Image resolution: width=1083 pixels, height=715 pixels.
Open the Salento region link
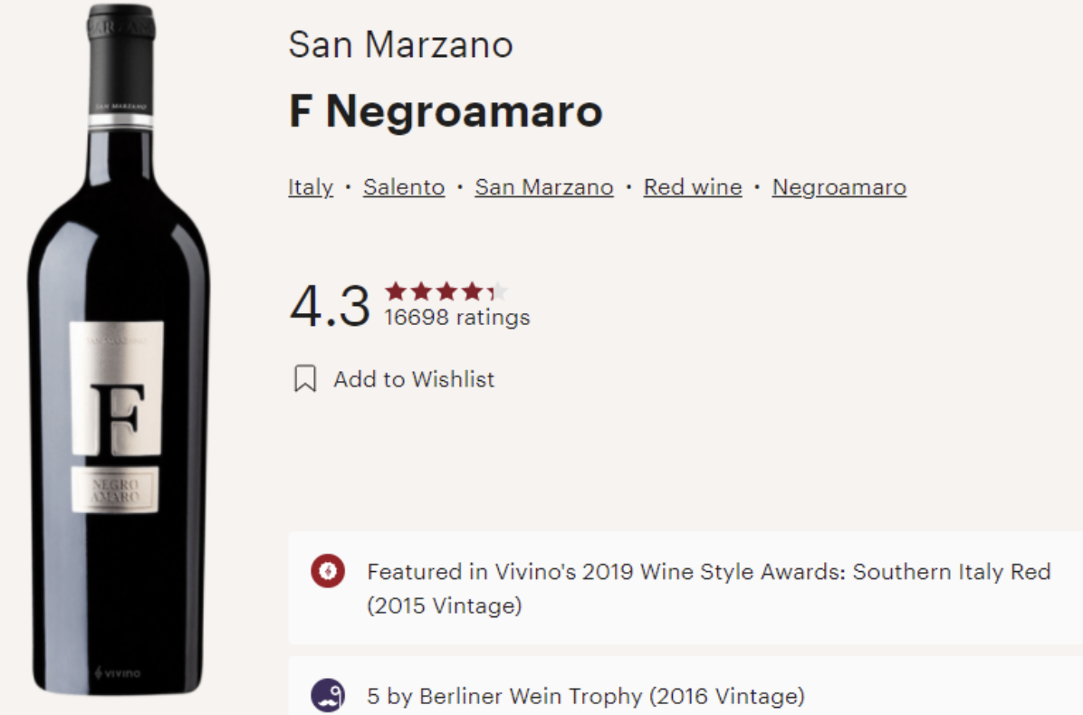point(404,187)
